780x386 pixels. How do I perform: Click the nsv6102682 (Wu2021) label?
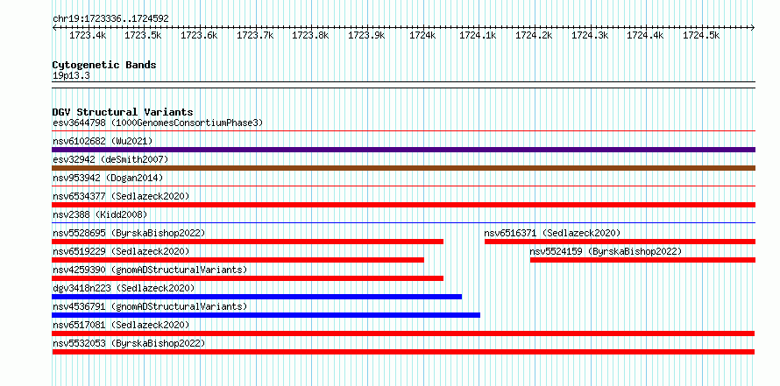[103, 141]
